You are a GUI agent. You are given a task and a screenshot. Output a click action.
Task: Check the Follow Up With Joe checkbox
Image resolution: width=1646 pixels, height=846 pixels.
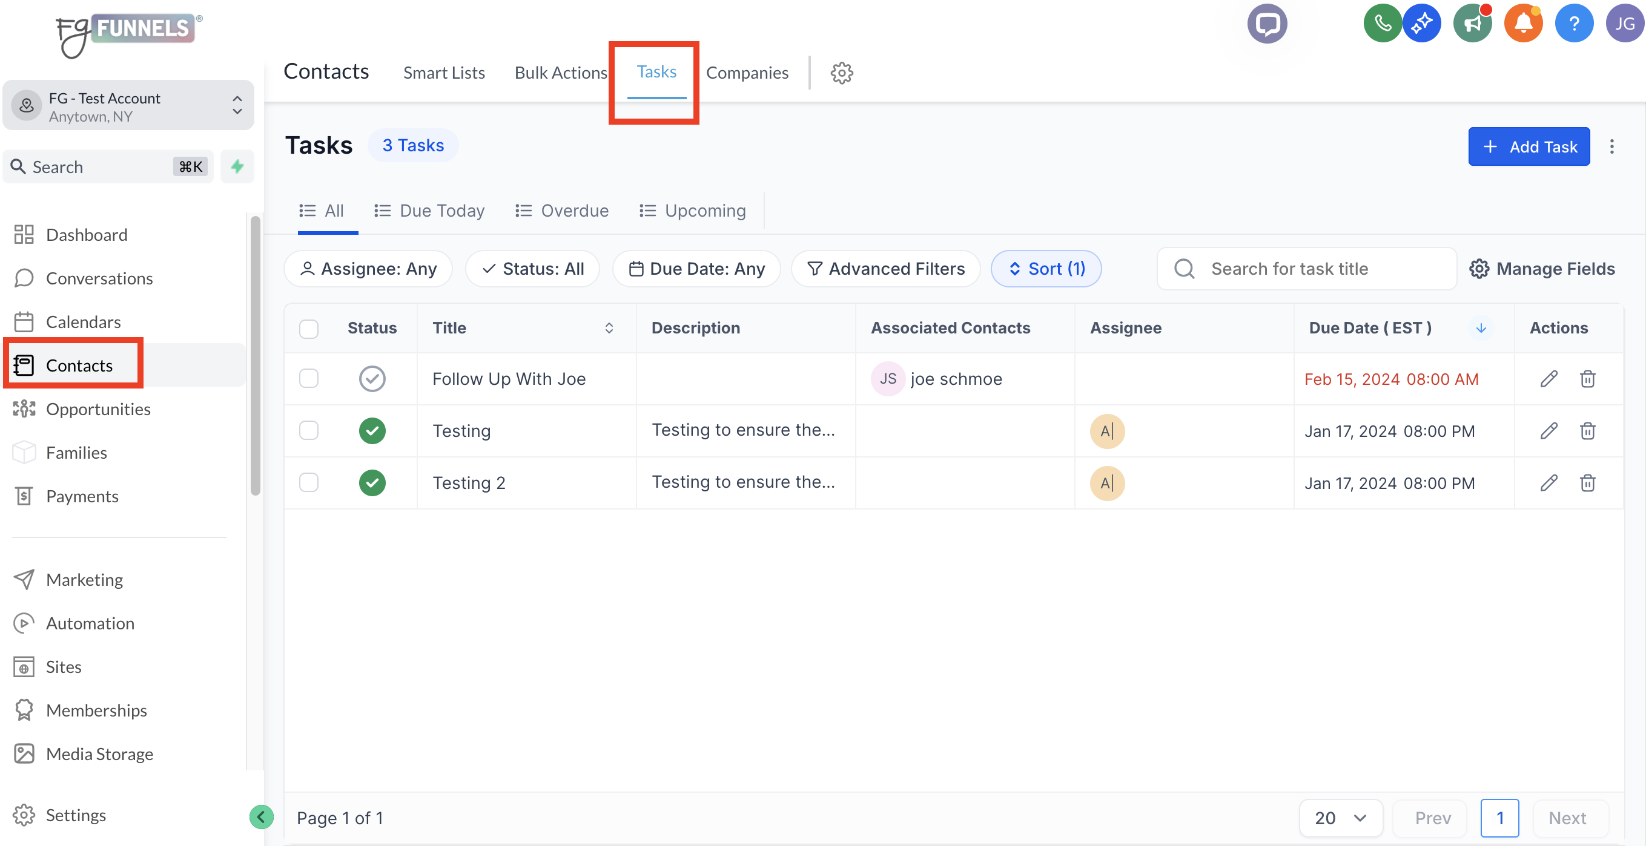(x=309, y=379)
